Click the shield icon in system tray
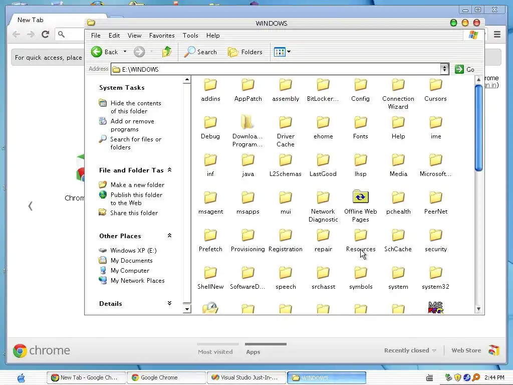 (x=458, y=377)
